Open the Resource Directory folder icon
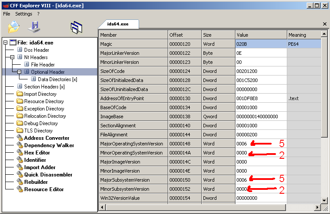 tap(20, 101)
